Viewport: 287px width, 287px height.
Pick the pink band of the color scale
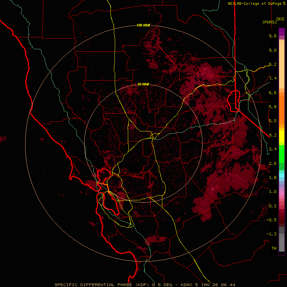coord(282,193)
